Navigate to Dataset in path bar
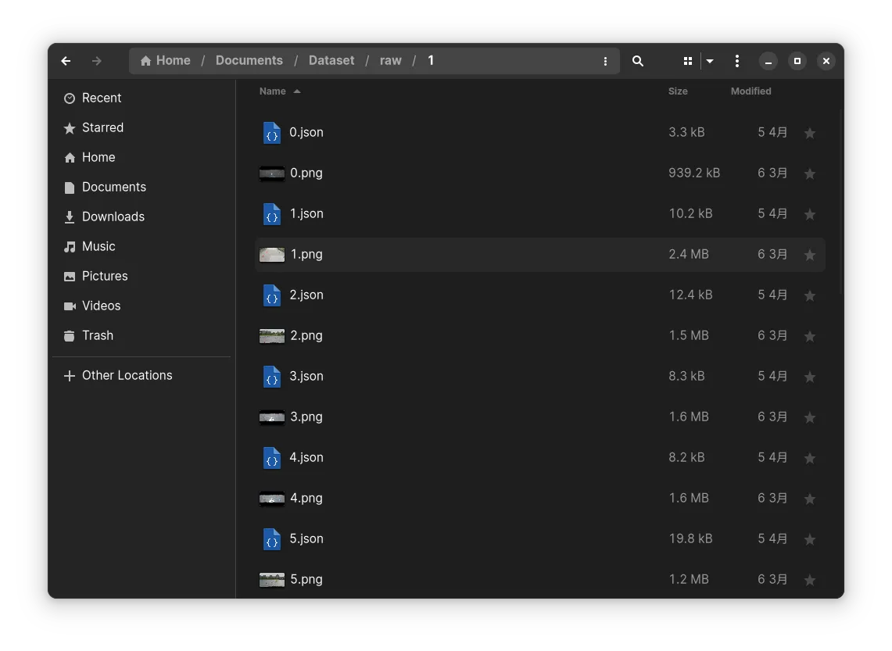 click(331, 61)
